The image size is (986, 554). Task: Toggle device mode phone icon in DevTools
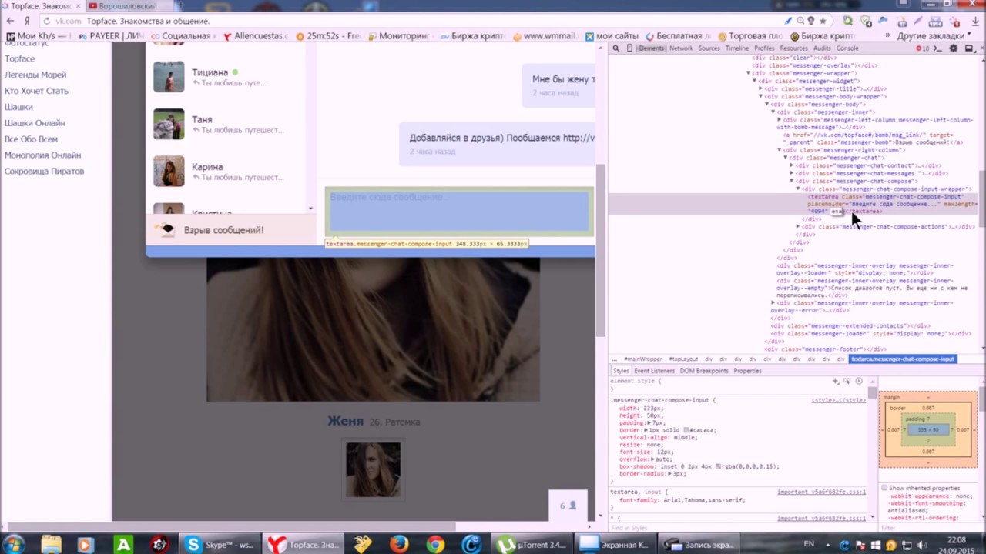coord(629,48)
